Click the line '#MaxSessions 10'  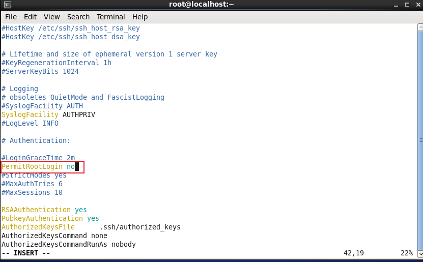[x=32, y=192]
